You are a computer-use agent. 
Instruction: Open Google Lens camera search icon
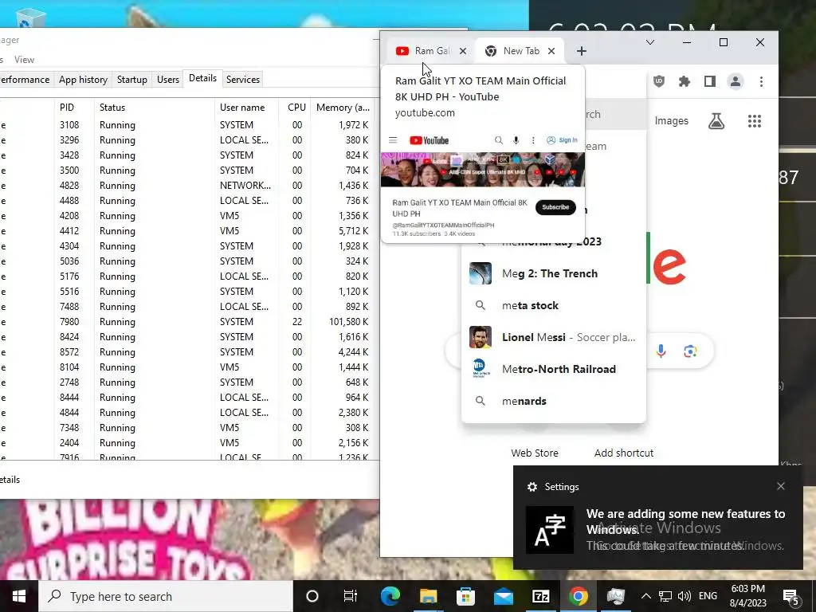pyautogui.click(x=690, y=351)
